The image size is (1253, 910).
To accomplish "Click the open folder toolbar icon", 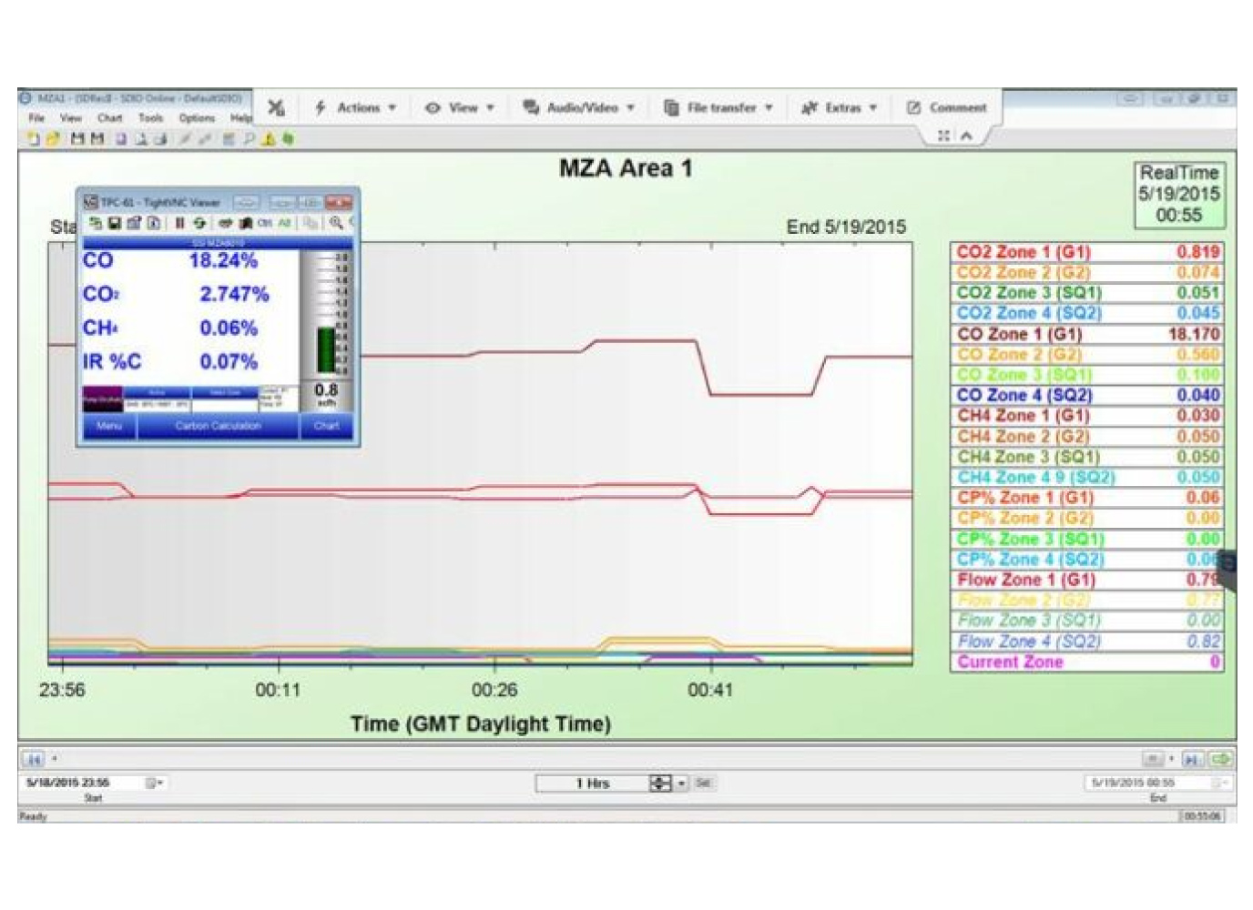I will click(x=52, y=139).
